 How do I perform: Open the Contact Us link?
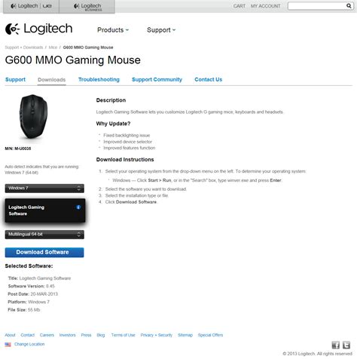click(x=209, y=79)
